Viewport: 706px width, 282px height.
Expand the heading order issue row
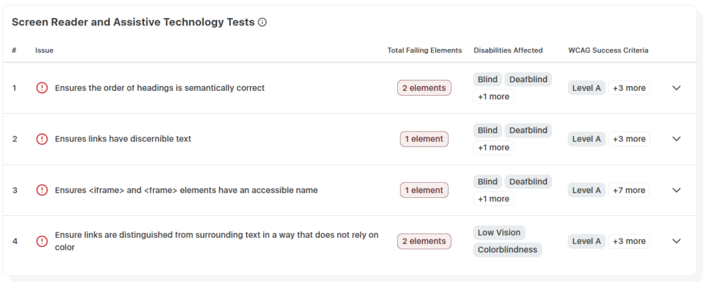pos(676,88)
